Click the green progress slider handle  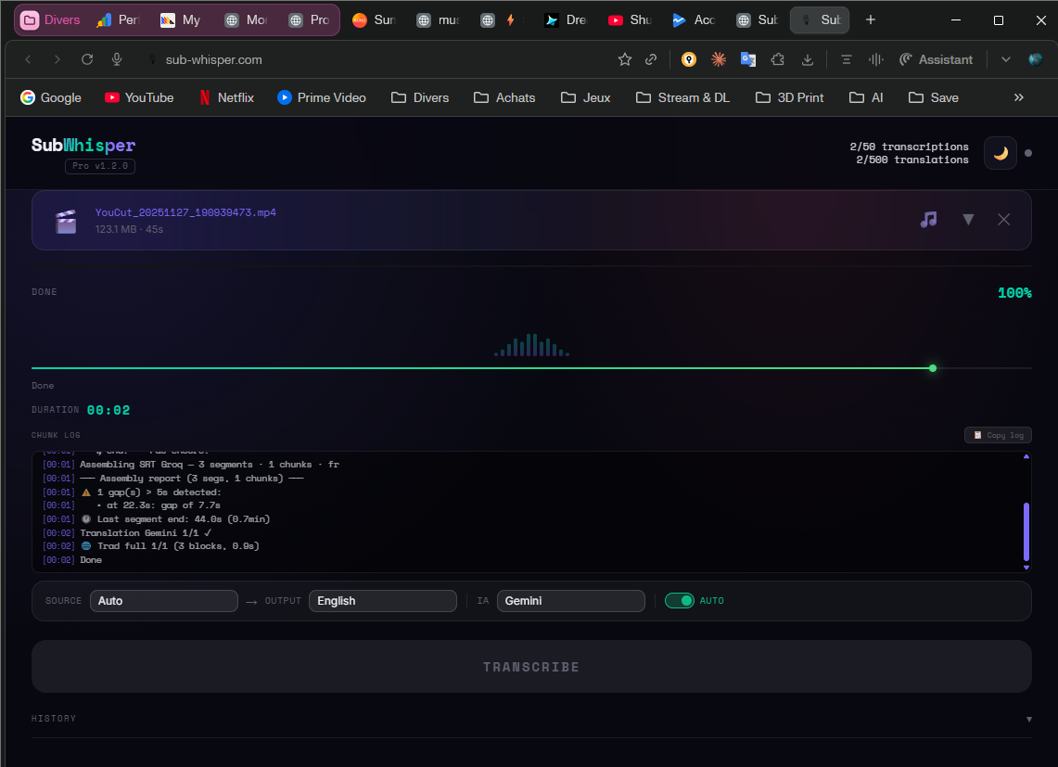(932, 368)
